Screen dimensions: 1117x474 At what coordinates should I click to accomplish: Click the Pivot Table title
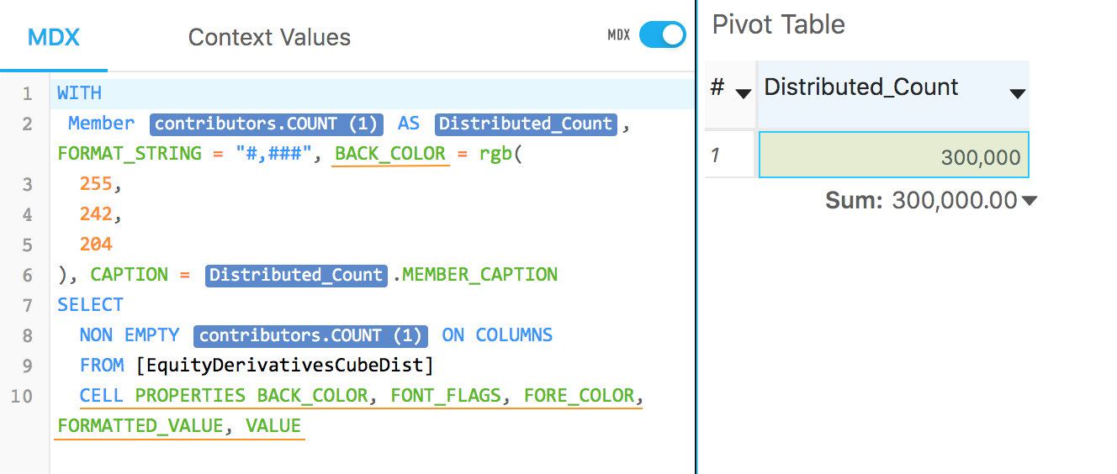pos(779,24)
